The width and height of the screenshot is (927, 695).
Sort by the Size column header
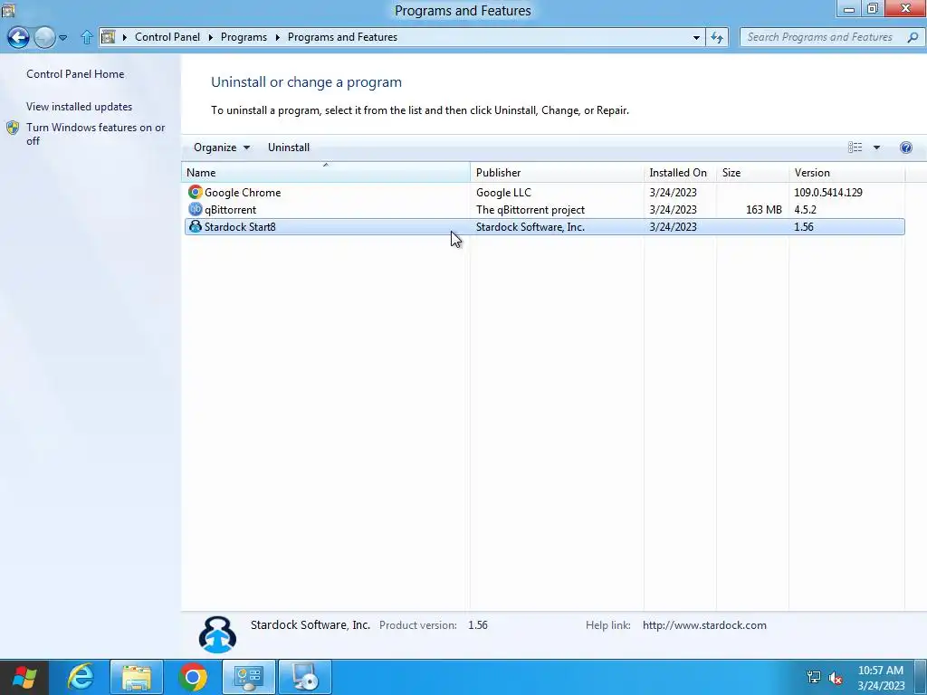pos(752,173)
